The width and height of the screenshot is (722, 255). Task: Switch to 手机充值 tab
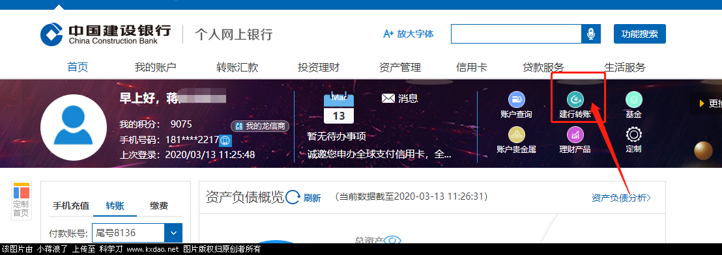70,206
